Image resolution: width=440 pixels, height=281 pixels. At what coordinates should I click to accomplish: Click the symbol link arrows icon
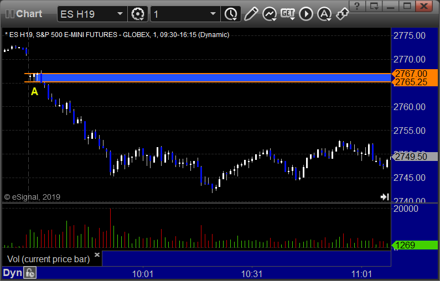343,13
